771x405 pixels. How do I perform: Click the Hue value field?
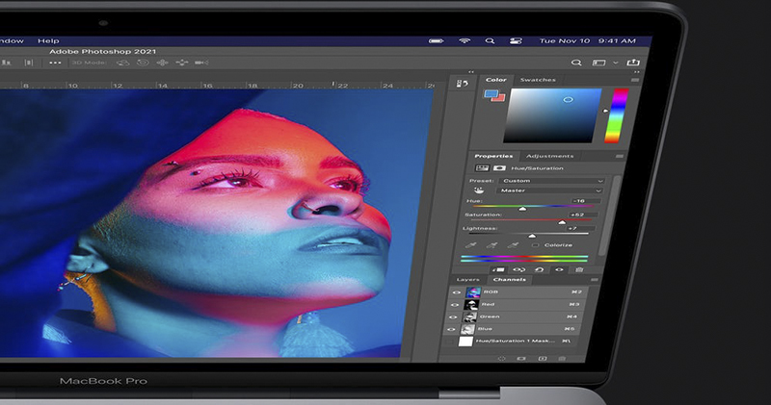coord(587,201)
